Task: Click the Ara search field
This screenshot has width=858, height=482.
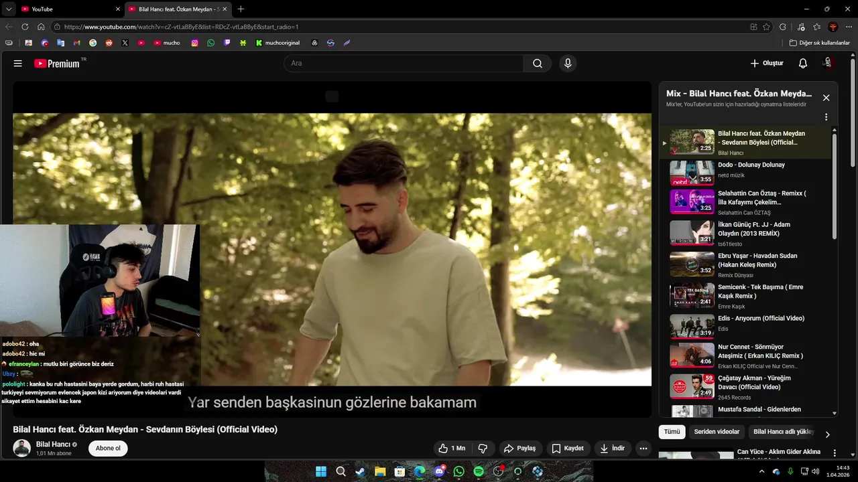Action: click(404, 64)
